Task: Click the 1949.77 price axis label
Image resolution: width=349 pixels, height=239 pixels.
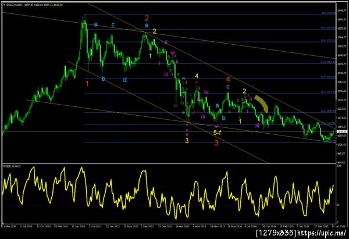Action: pos(341,10)
